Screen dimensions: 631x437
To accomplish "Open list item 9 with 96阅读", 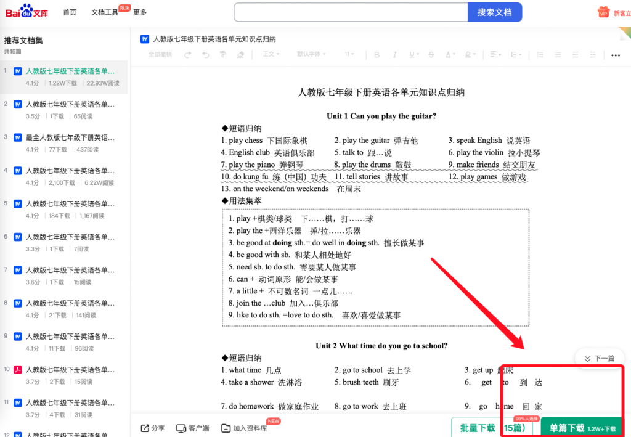I will [x=64, y=342].
